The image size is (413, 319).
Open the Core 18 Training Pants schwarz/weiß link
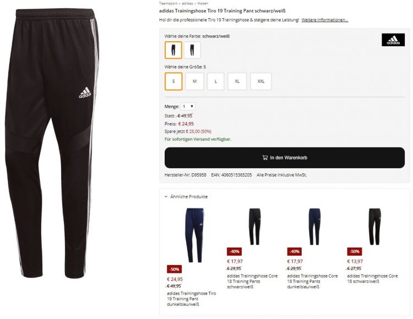pos(252,281)
